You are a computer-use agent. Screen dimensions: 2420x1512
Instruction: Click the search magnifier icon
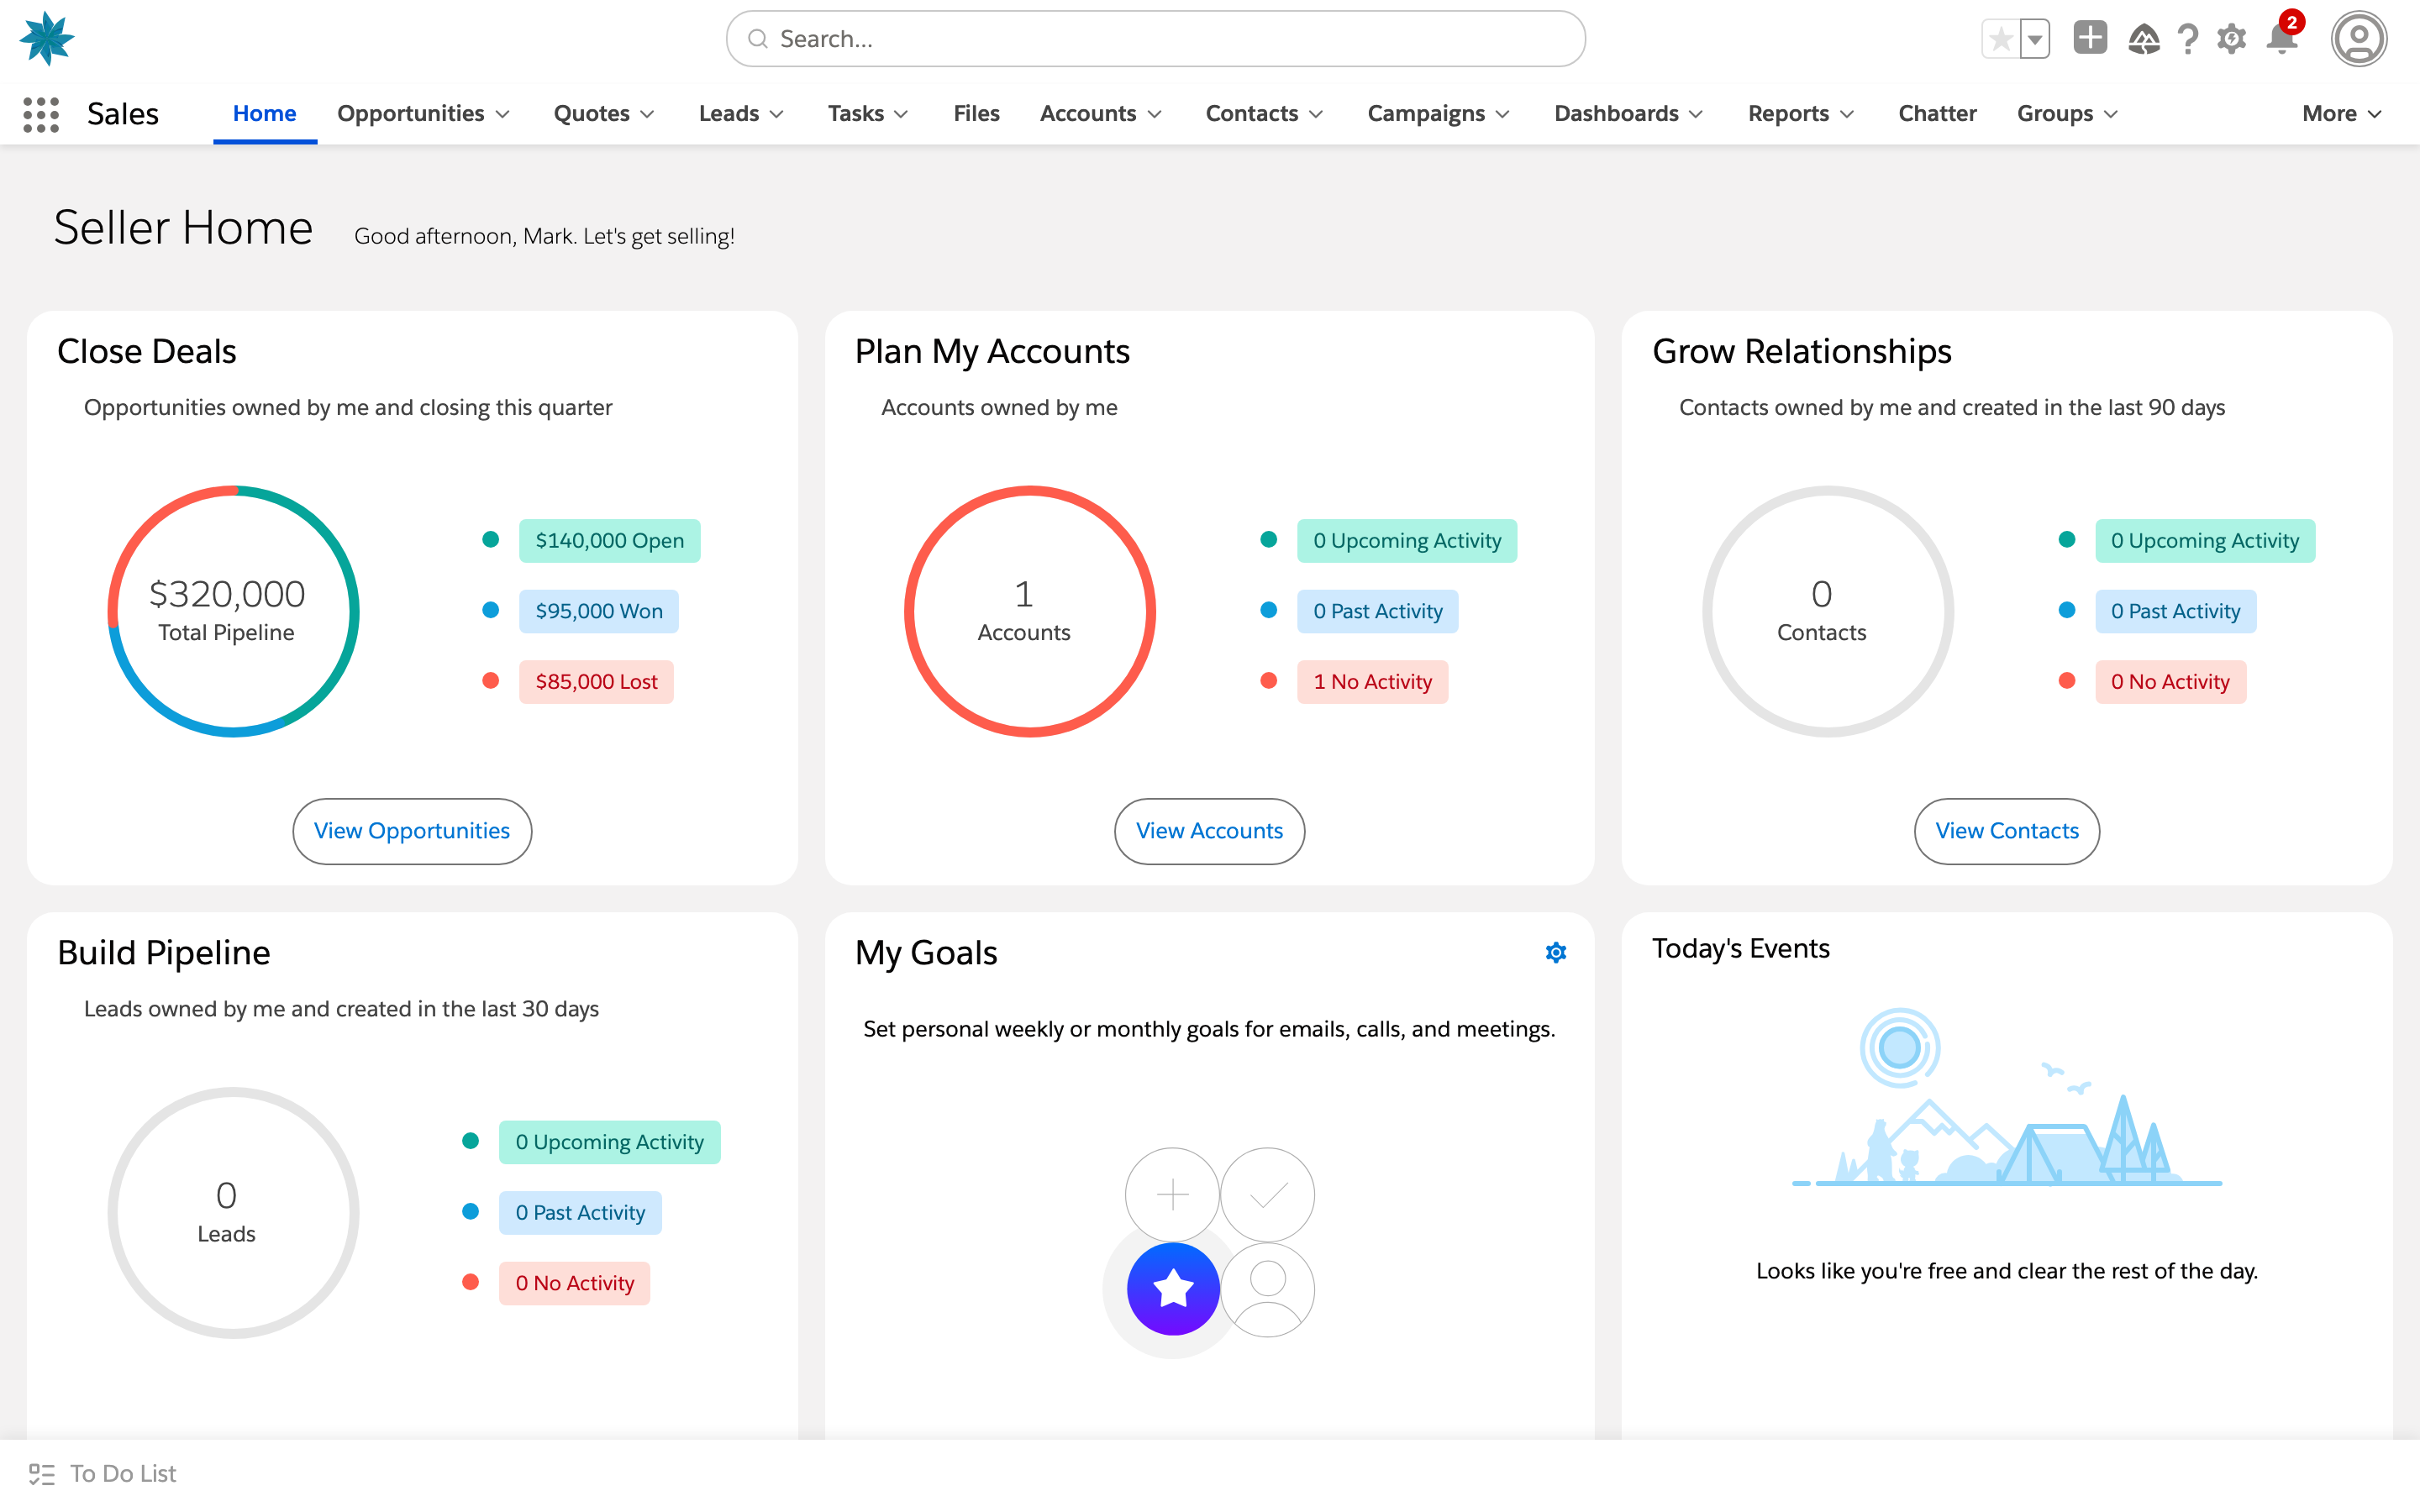pos(758,39)
